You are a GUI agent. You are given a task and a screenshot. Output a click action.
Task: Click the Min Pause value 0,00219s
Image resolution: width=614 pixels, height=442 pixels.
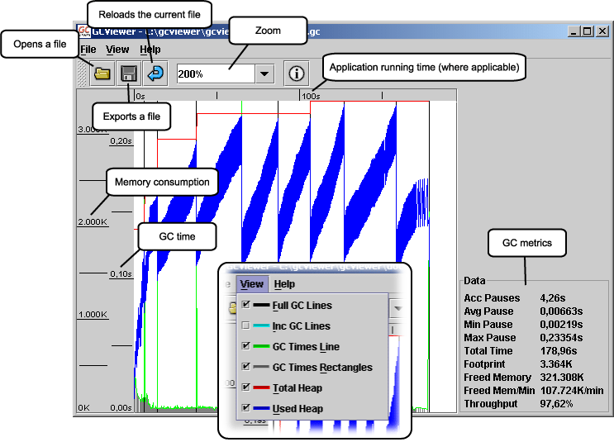tap(561, 325)
